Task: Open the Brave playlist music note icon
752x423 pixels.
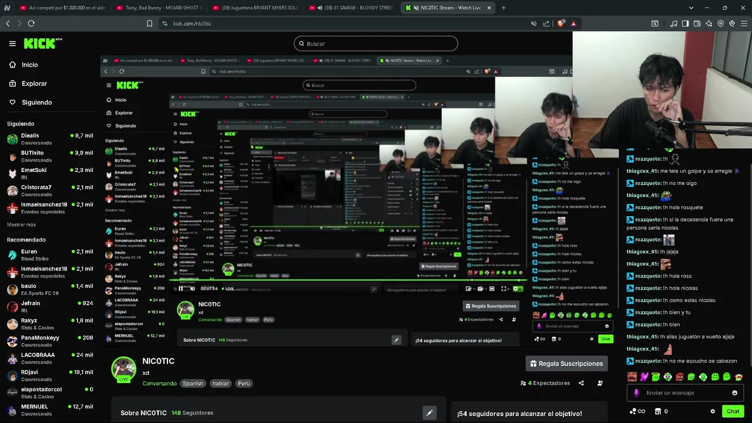Action: coord(674,23)
